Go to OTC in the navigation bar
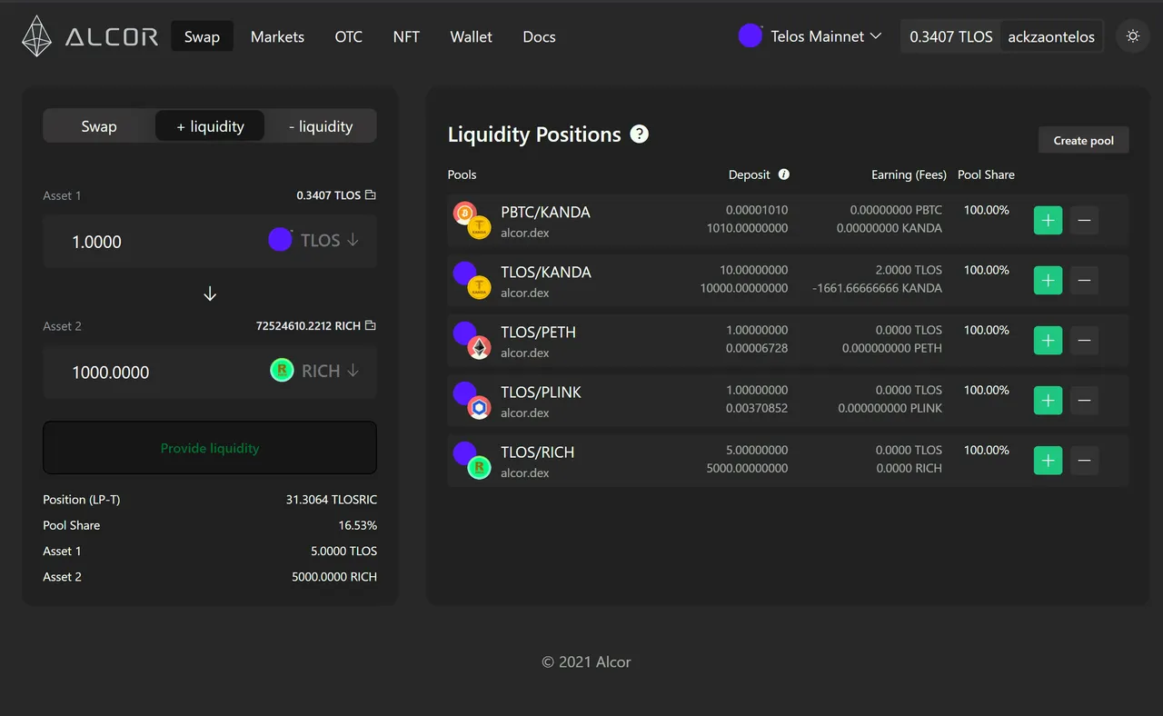Screen dimensions: 1163x716 (348, 36)
